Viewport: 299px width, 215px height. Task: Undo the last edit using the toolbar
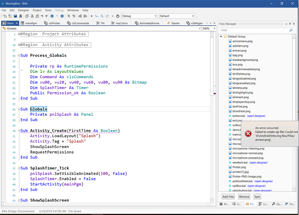(x=42, y=16)
